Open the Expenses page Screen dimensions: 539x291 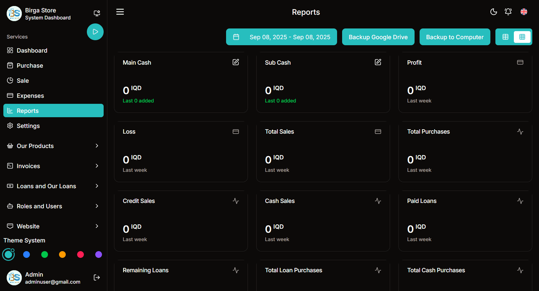(x=30, y=96)
